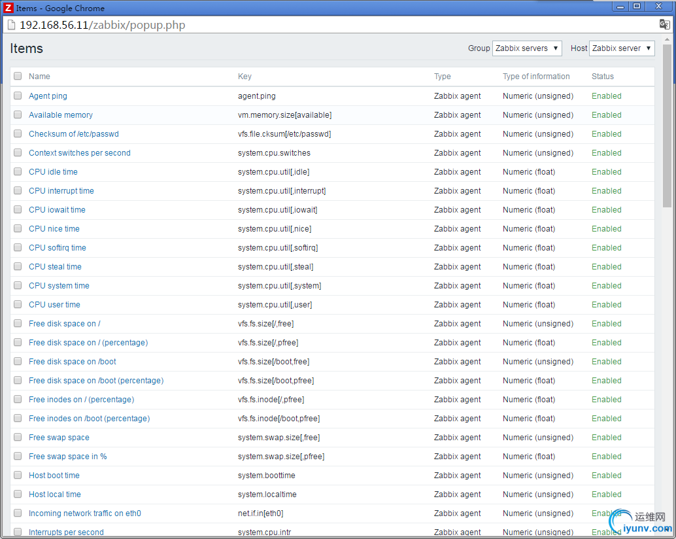This screenshot has width=676, height=539.
Task: Check the Free disk space on /boot checkbox
Action: click(x=18, y=361)
